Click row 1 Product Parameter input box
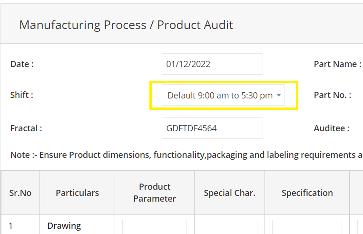Image resolution: width=363 pixels, height=234 pixels. coord(155,227)
